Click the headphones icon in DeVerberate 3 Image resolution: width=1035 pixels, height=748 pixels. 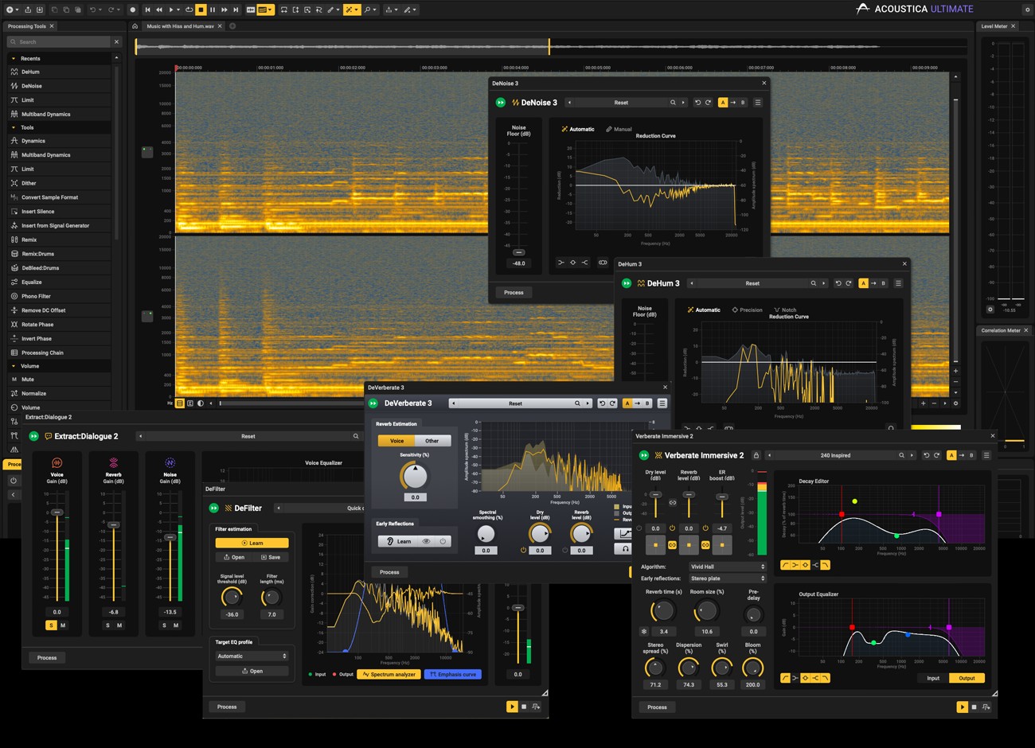[x=626, y=548]
